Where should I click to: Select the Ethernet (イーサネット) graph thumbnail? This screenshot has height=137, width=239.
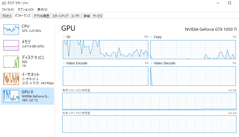tap(11, 79)
